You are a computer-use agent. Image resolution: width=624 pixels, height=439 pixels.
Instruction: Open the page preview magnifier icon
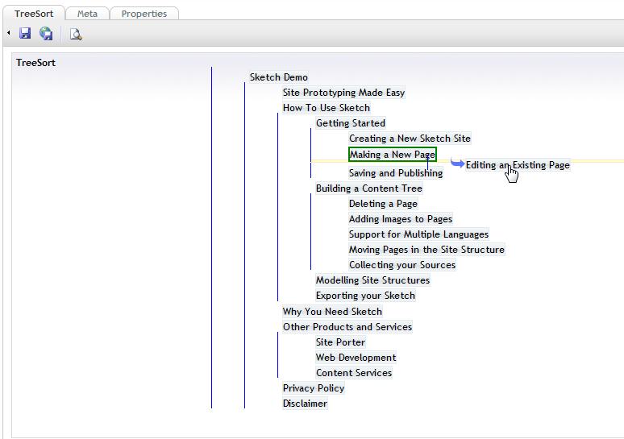76,34
